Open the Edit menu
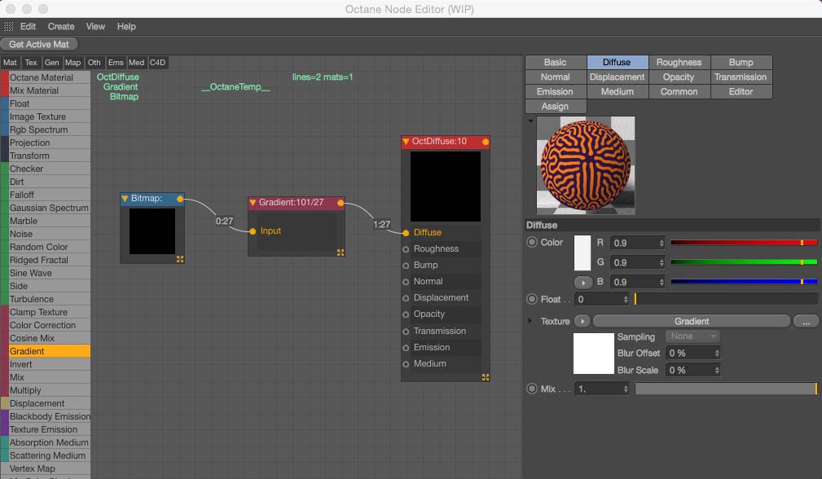 point(28,26)
